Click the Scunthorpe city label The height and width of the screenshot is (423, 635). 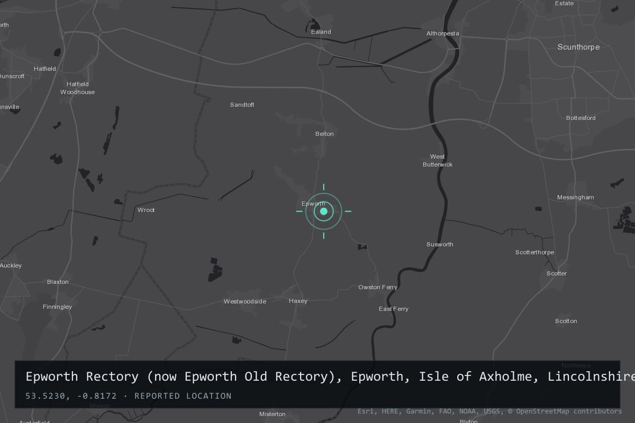pyautogui.click(x=578, y=47)
